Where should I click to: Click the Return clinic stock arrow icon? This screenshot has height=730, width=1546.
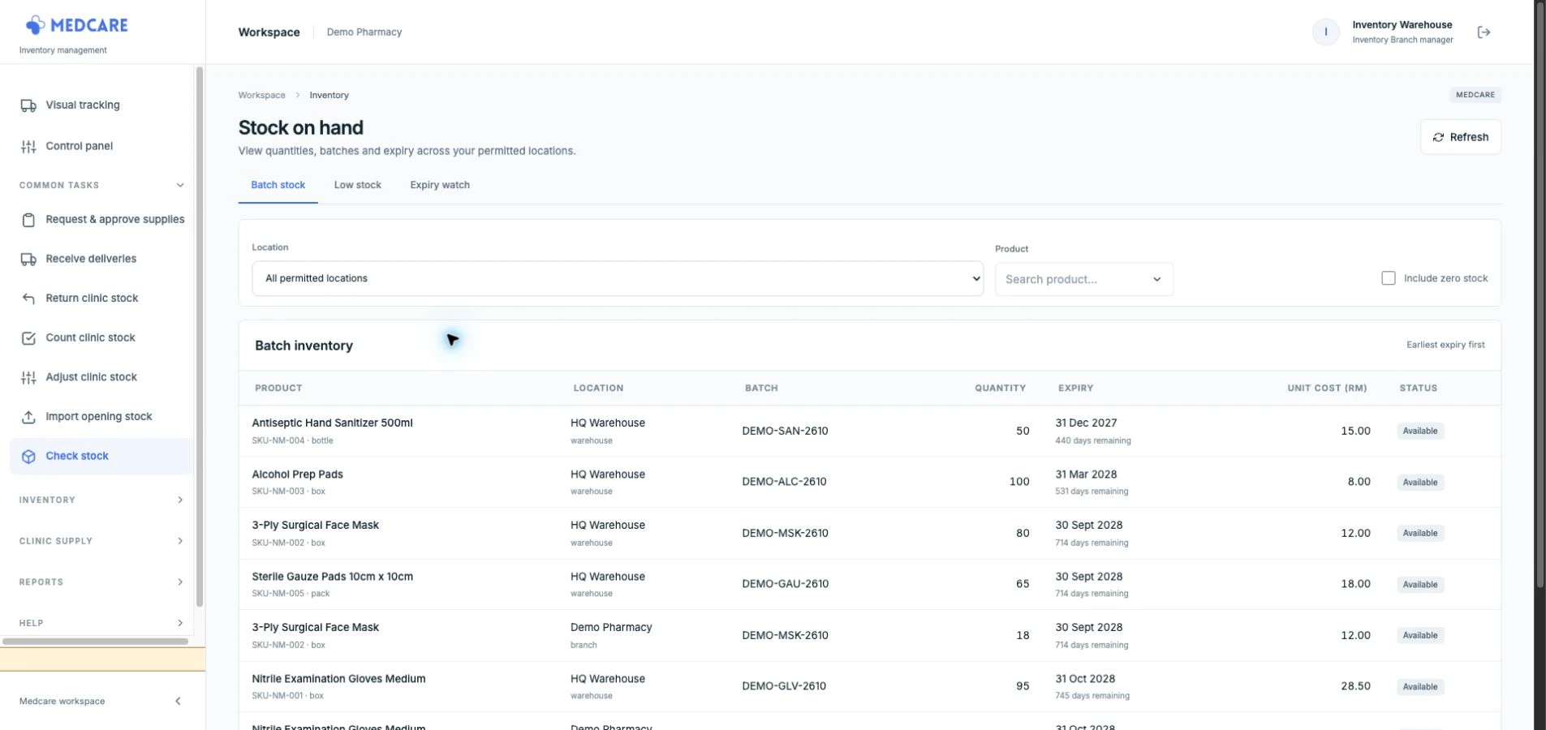(x=28, y=298)
